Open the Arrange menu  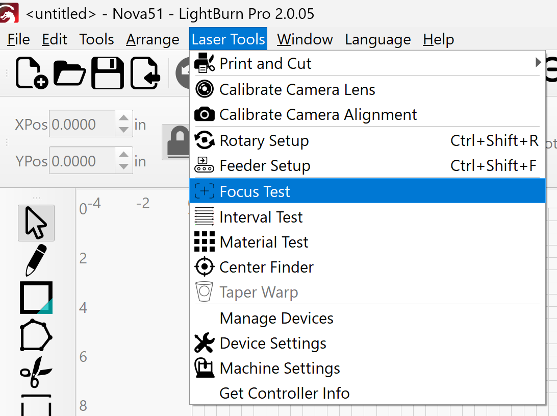pyautogui.click(x=153, y=39)
